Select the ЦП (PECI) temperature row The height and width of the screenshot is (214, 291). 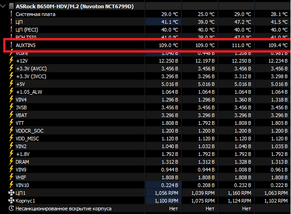pyautogui.click(x=145, y=30)
